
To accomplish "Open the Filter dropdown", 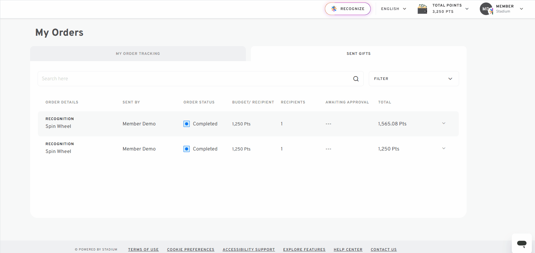I will click(414, 79).
